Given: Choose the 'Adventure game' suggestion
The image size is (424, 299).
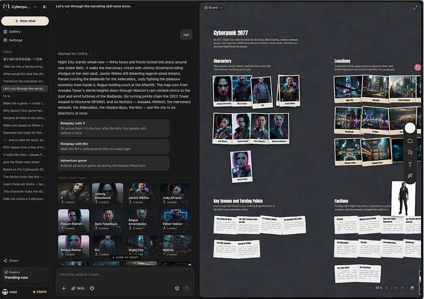Looking at the screenshot, I should click(114, 163).
